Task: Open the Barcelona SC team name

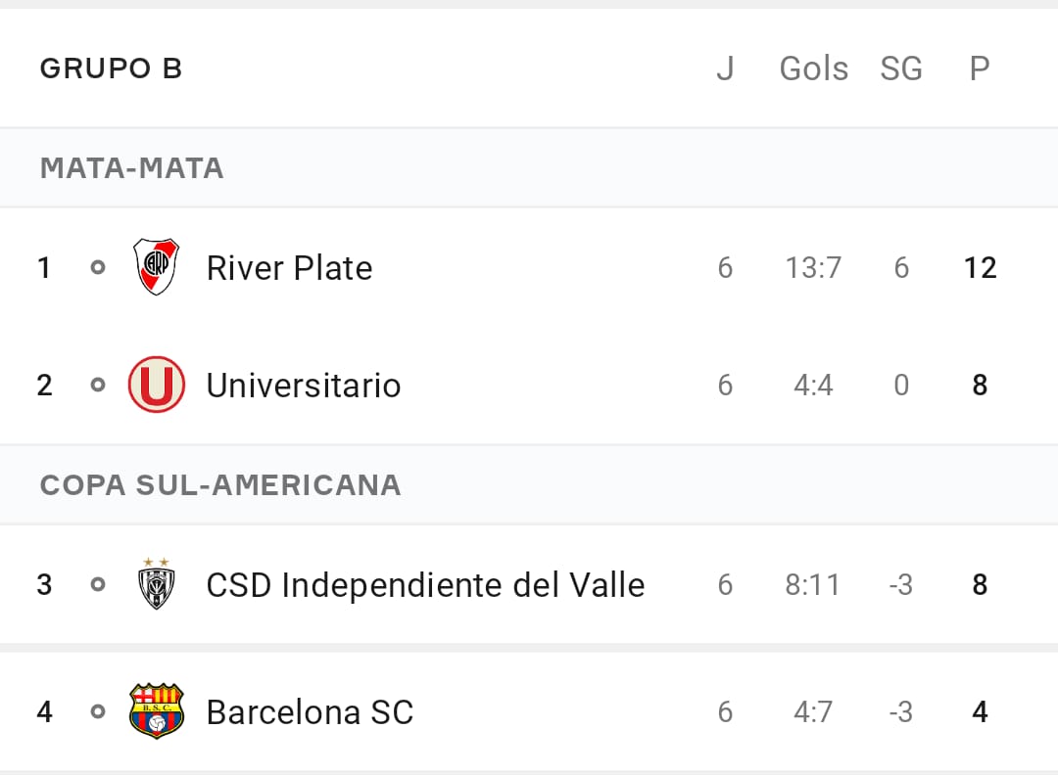Action: click(310, 711)
